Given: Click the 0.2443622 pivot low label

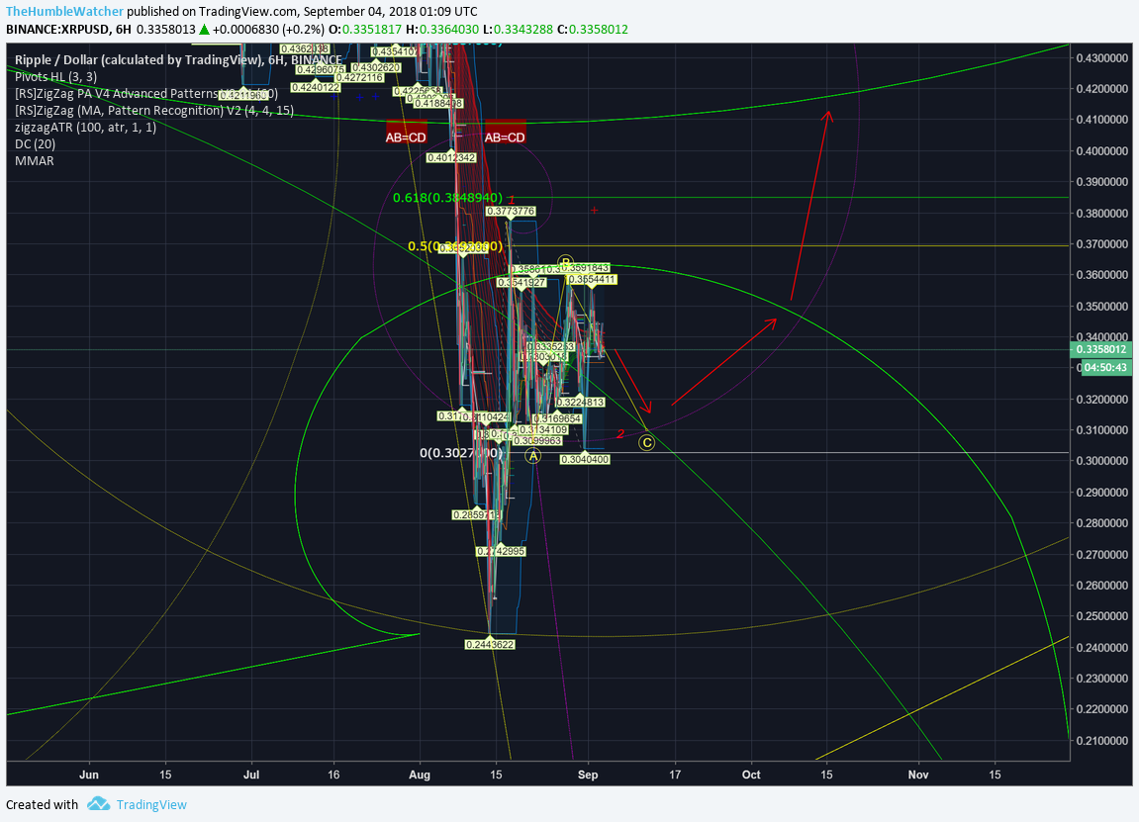Looking at the screenshot, I should tap(490, 644).
